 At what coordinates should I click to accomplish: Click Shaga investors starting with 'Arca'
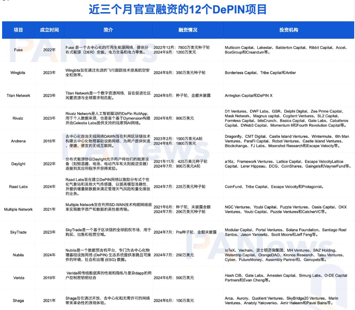click(x=282, y=301)
